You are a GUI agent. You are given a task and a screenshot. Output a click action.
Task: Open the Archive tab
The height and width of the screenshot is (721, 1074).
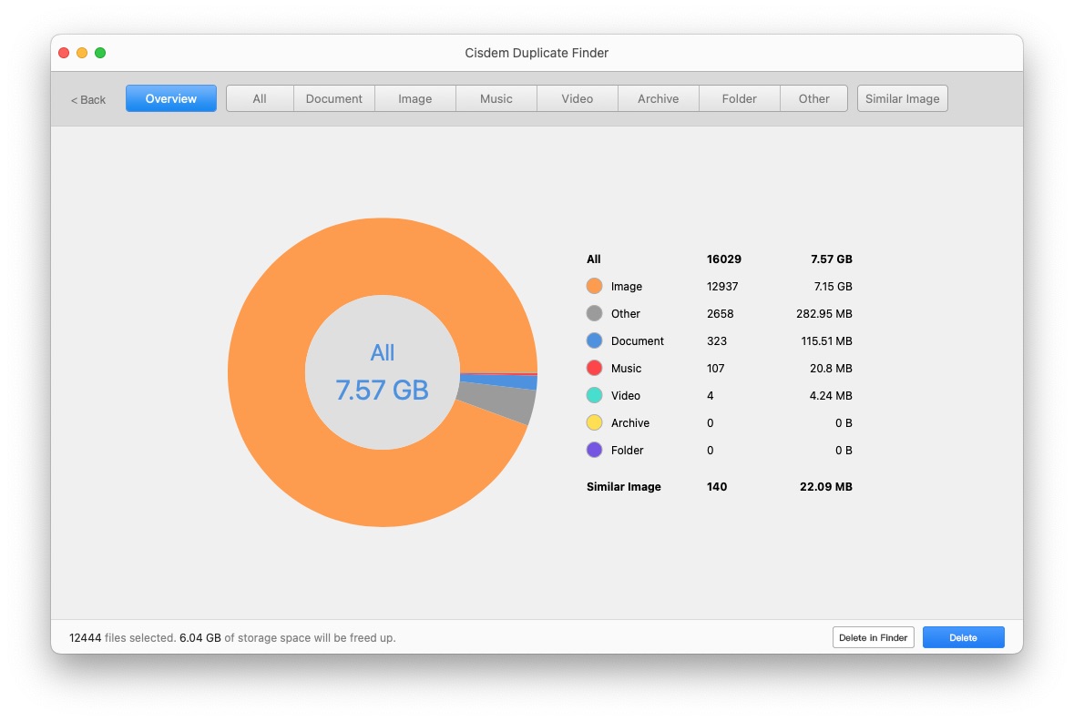[659, 98]
